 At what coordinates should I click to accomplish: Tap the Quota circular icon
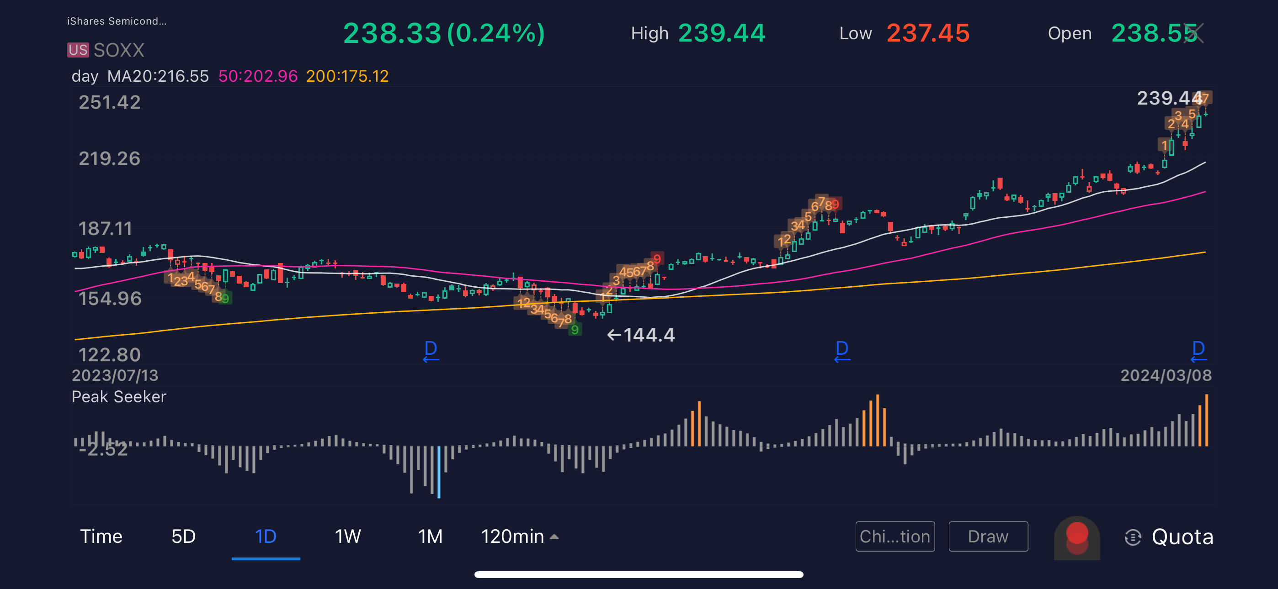[x=1133, y=537]
